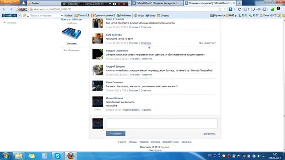Click the weather +20 toolbar icon
Image resolution: width=285 pixels, height=160 pixels.
pos(256,9)
